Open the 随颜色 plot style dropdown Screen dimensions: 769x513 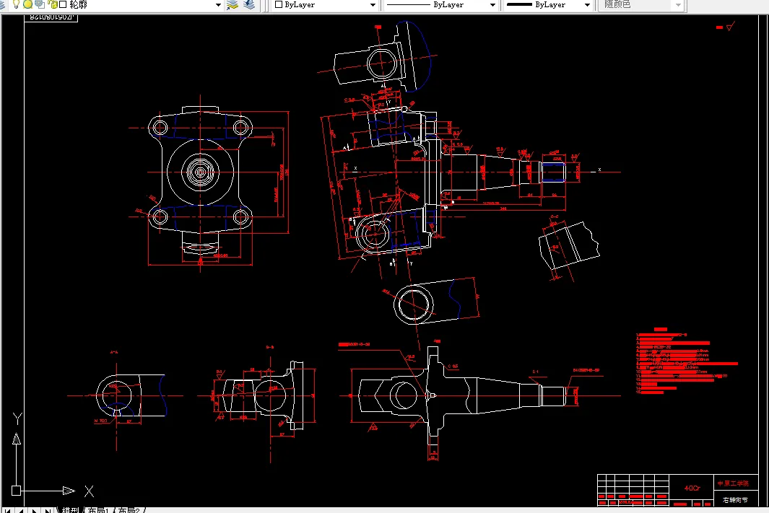678,5
